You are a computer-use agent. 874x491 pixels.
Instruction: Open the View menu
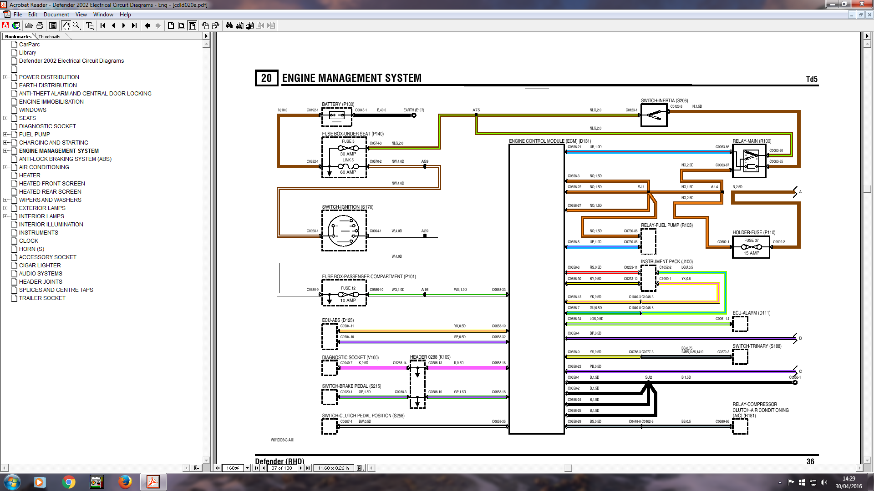(81, 15)
